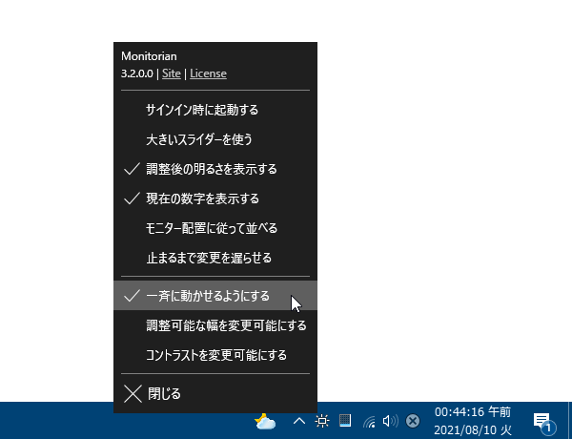
Task: Toggle 一斉に動かせるようにする off
Action: [x=215, y=296]
